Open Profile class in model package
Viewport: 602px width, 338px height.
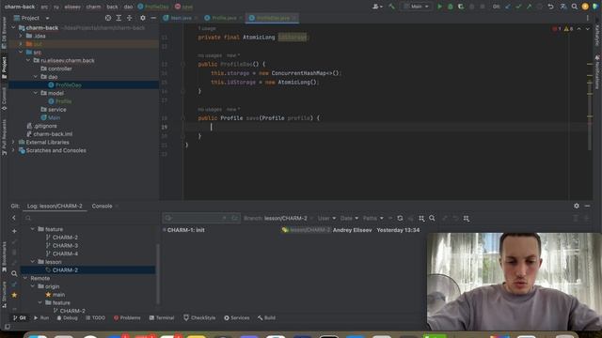click(63, 101)
